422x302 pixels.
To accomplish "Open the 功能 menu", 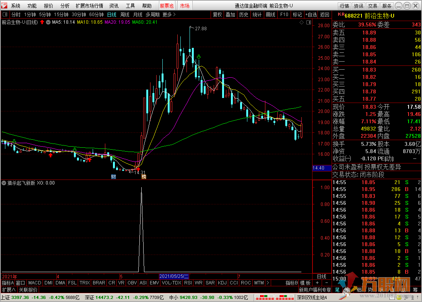I will click(32, 6).
